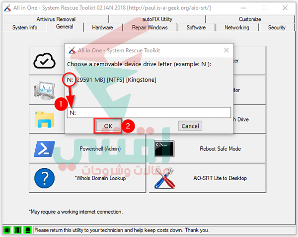Select the General tab
The width and height of the screenshot is (298, 237).
pyautogui.click(x=65, y=27)
